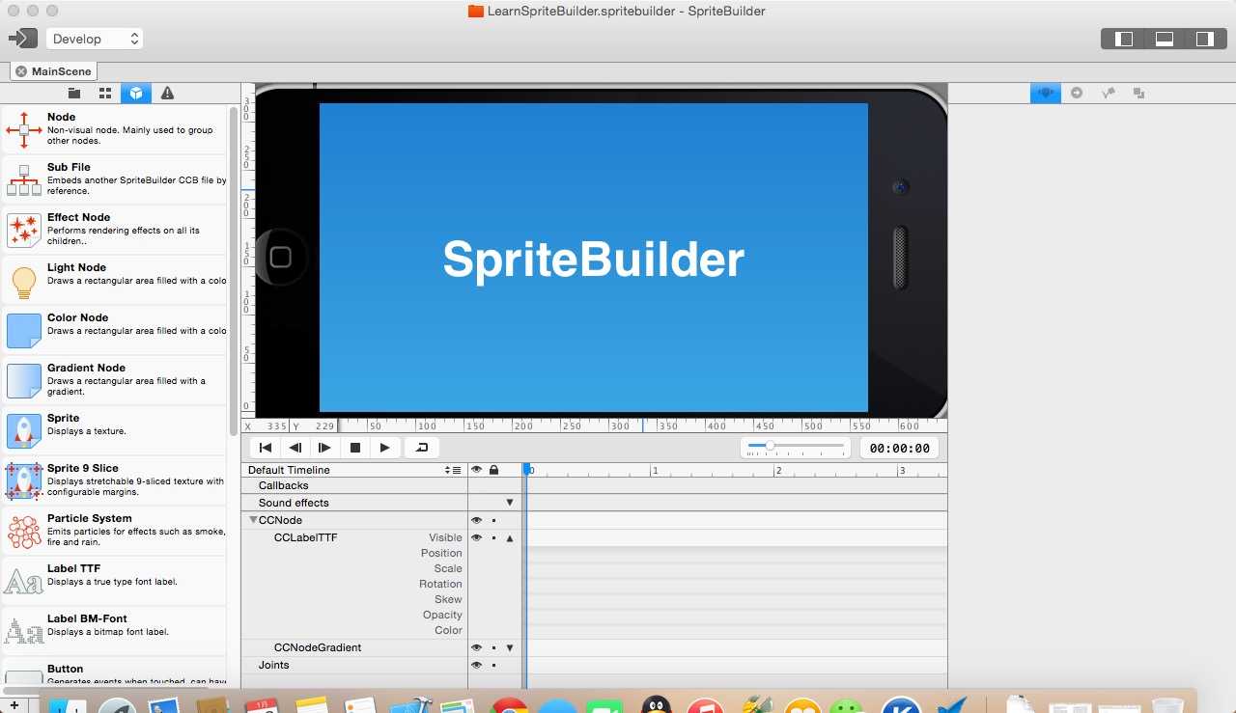Image resolution: width=1236 pixels, height=713 pixels.
Task: Toggle timeline loop playback button
Action: pos(421,448)
